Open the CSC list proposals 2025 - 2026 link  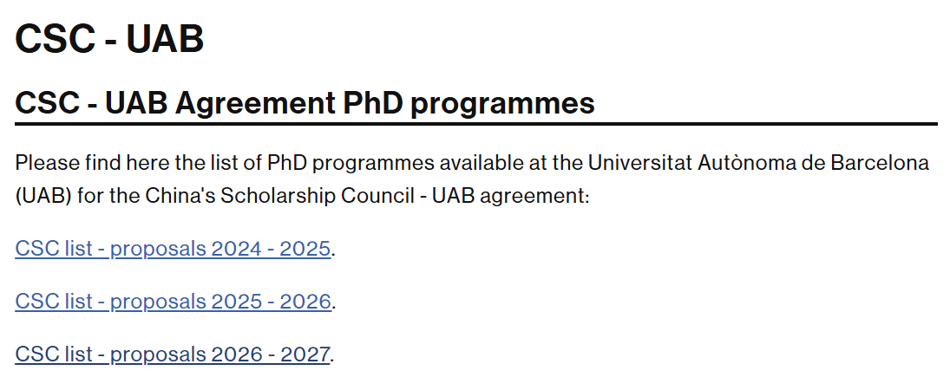[173, 302]
